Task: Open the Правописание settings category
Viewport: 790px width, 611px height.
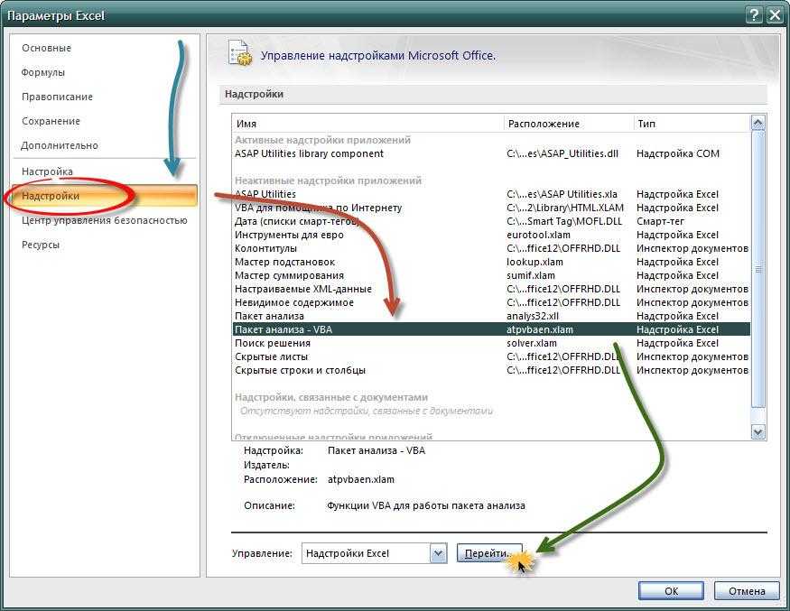Action: (57, 97)
